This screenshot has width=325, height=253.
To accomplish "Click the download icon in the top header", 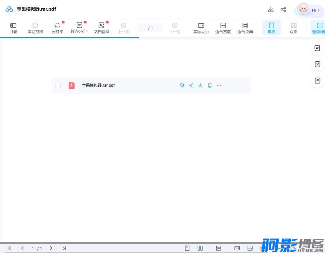I will coord(271,9).
